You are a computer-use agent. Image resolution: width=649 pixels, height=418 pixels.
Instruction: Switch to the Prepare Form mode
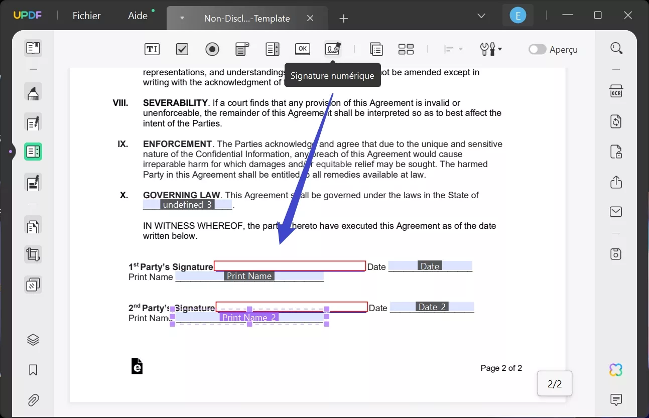pyautogui.click(x=33, y=152)
